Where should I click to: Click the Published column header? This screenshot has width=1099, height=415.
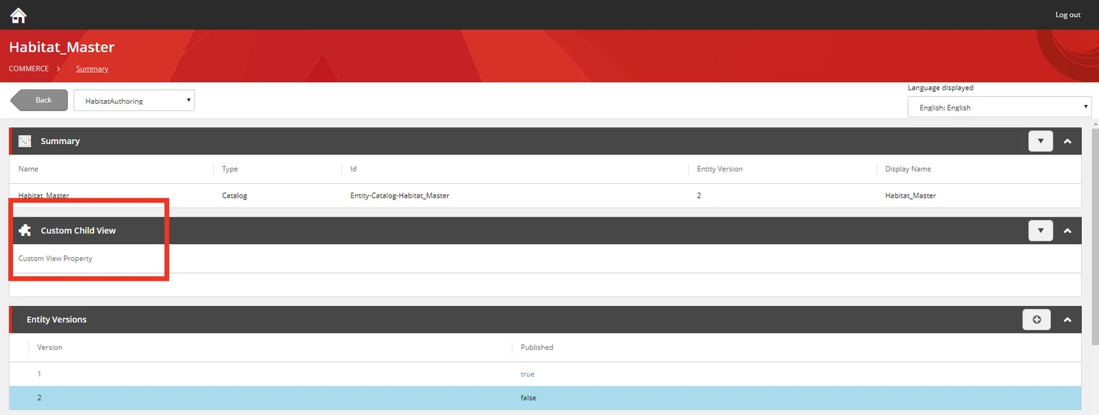[536, 347]
